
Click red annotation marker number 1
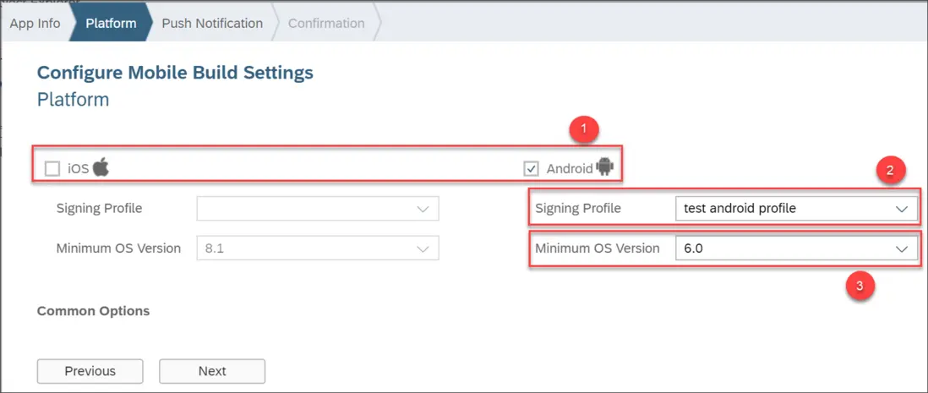tap(583, 130)
